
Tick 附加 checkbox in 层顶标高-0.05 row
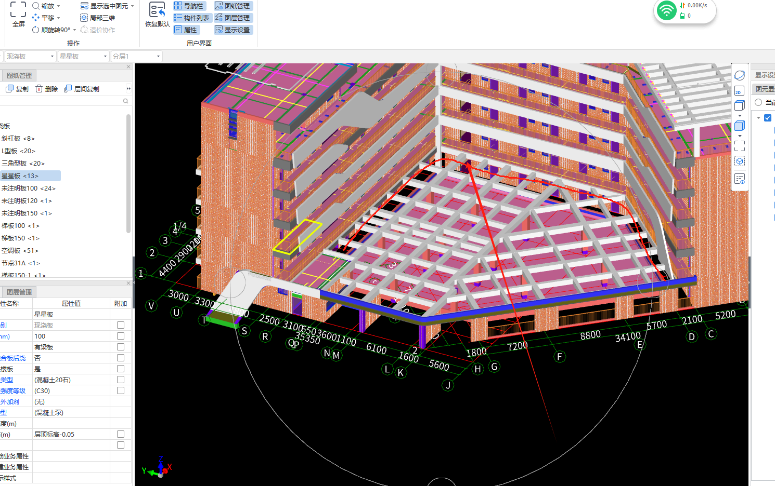tap(121, 434)
